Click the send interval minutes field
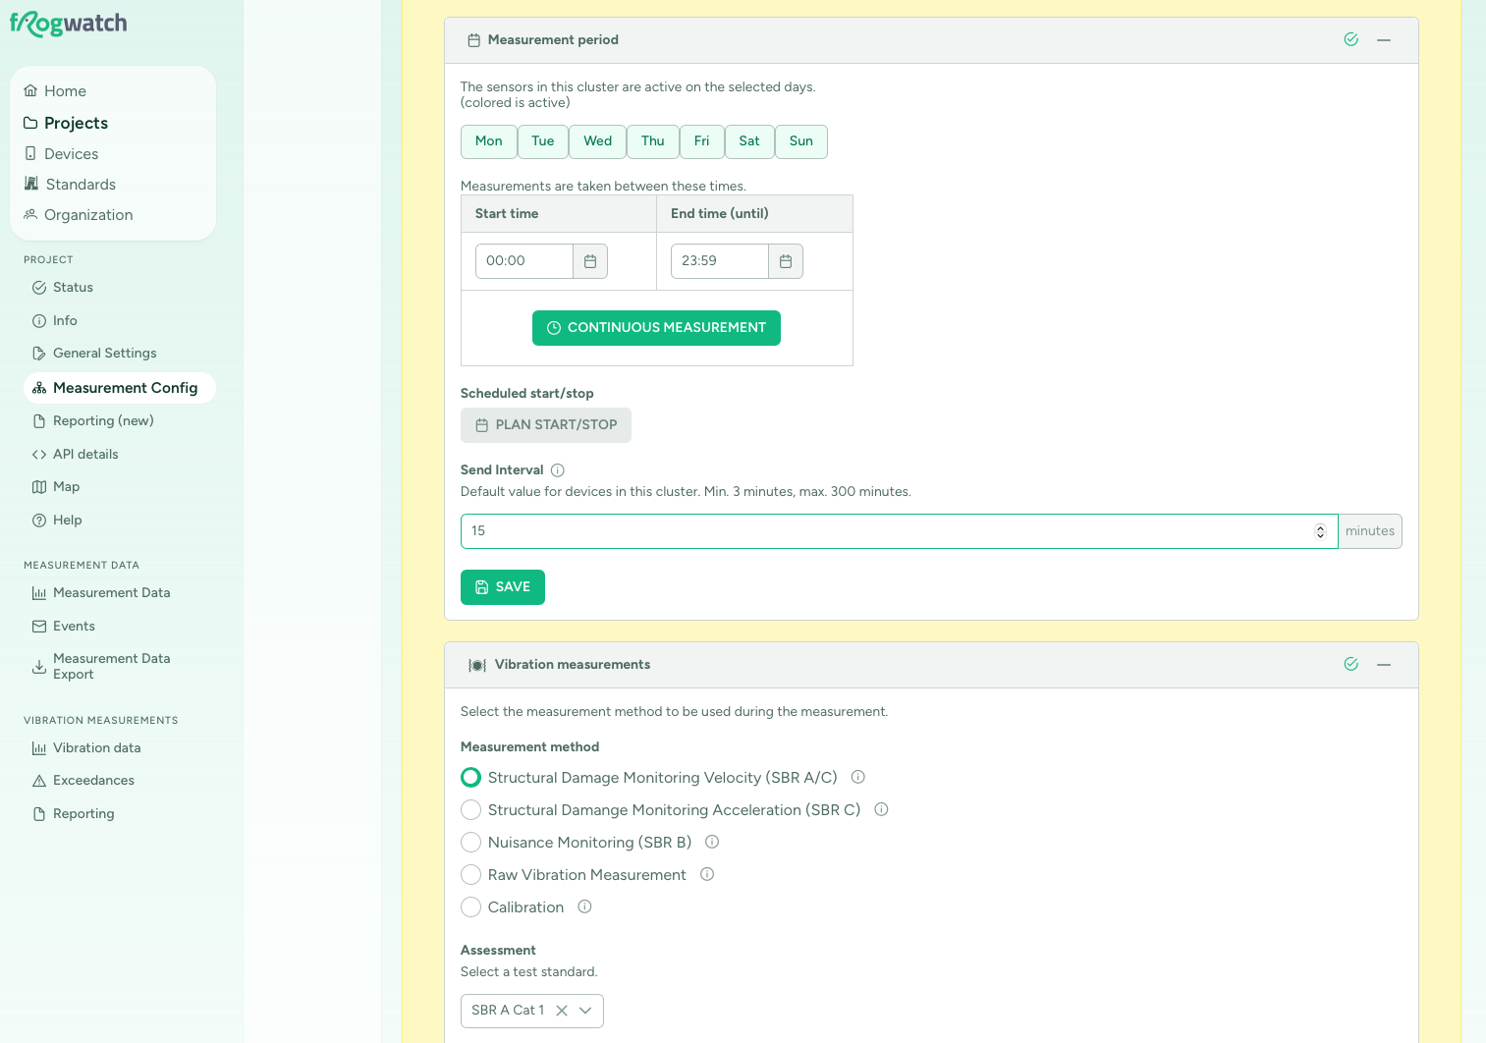The height and width of the screenshot is (1043, 1486). pyautogui.click(x=900, y=531)
